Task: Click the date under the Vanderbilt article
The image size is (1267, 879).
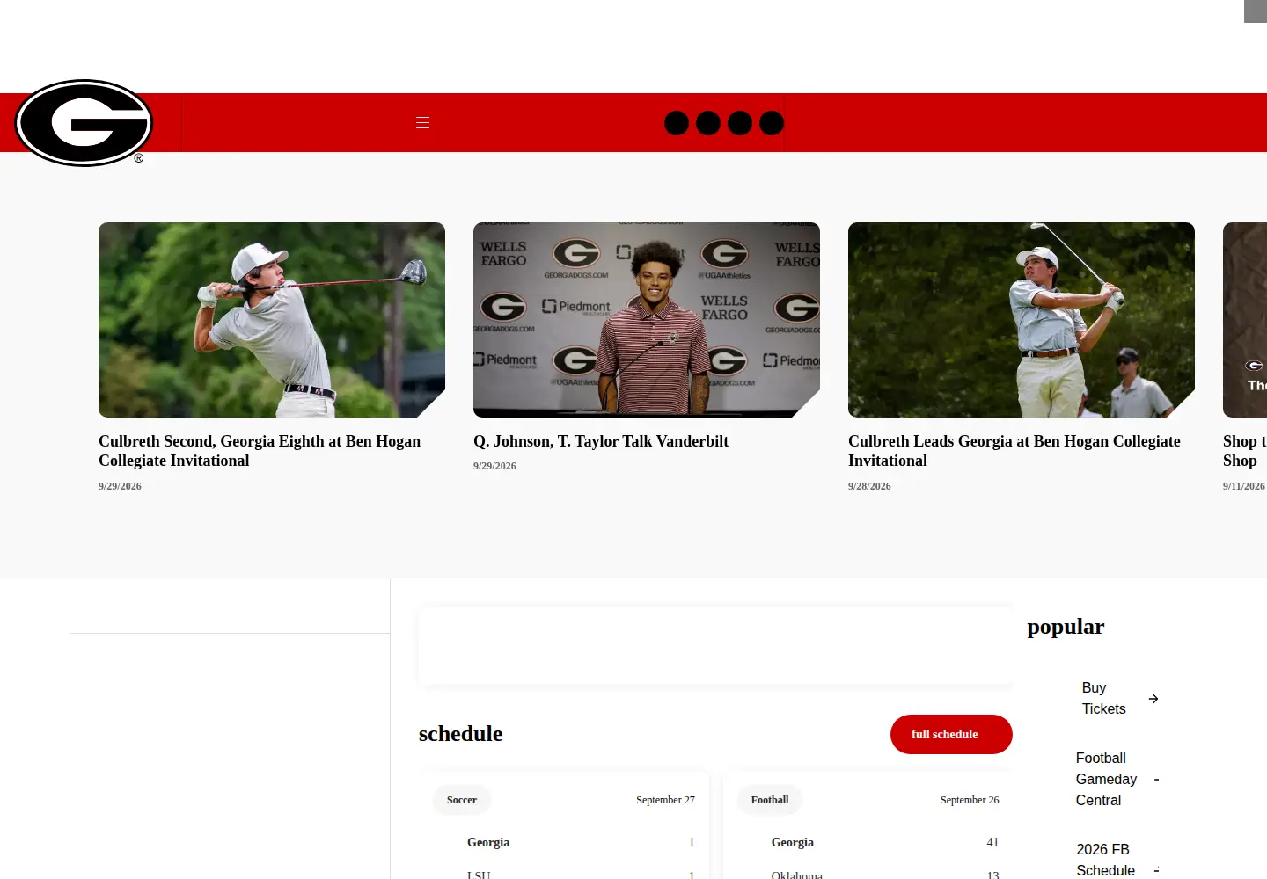Action: (494, 466)
